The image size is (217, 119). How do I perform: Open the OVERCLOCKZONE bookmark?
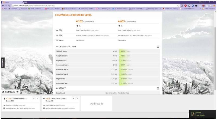(x=36, y=9)
